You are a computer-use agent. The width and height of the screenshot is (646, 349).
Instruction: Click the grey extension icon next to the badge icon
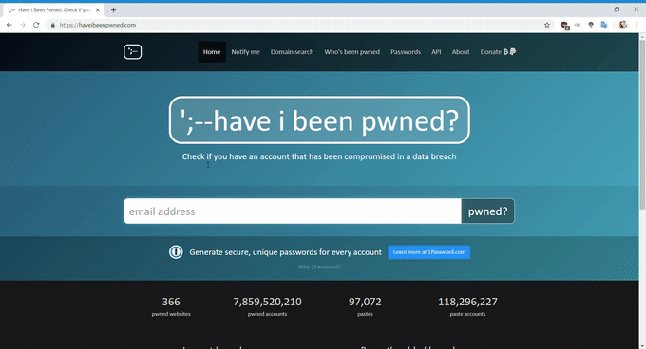[x=578, y=25]
